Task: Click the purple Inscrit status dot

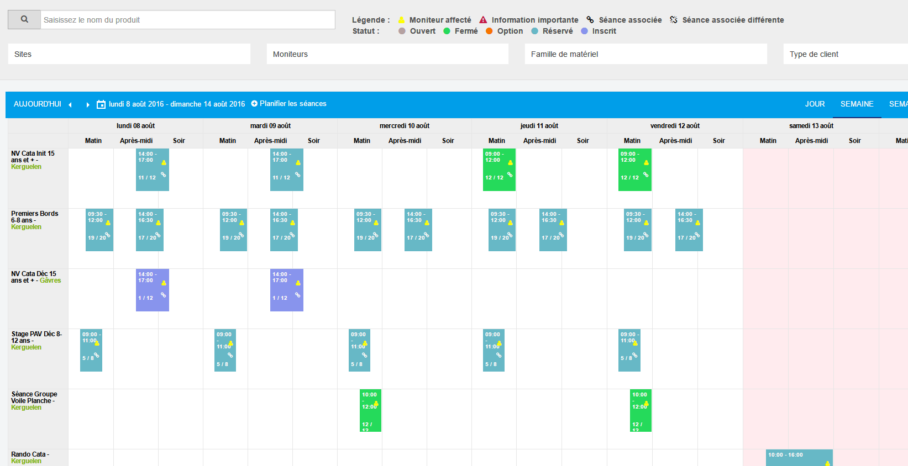Action: [584, 31]
